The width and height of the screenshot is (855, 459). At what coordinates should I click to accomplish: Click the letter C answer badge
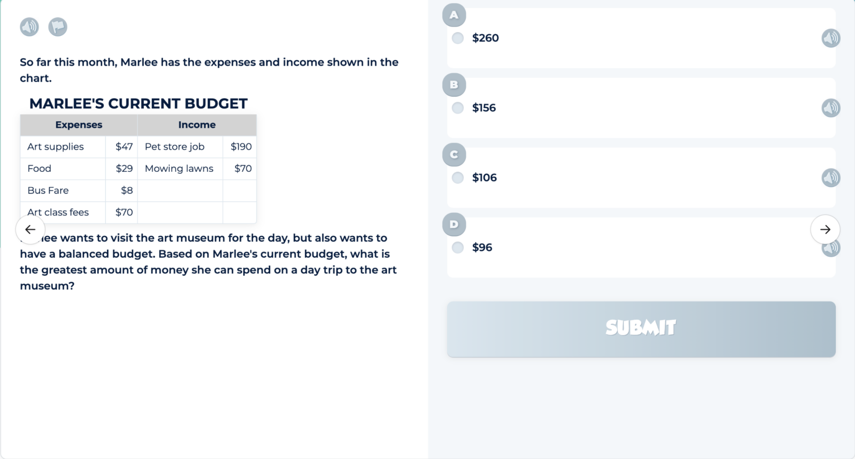click(454, 155)
